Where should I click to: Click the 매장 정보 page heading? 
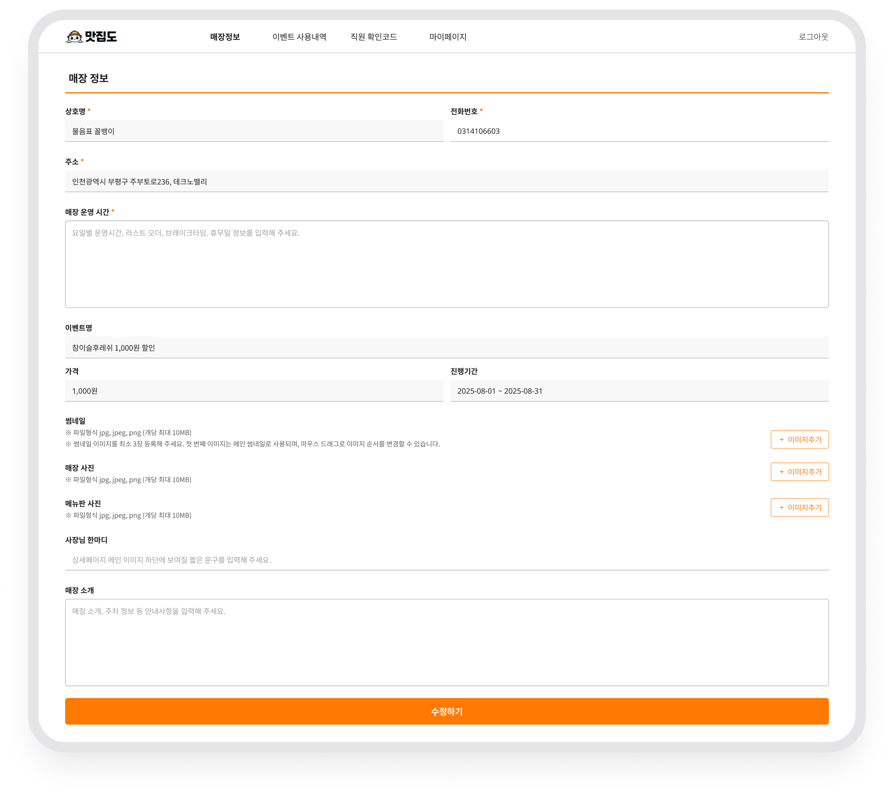[88, 78]
